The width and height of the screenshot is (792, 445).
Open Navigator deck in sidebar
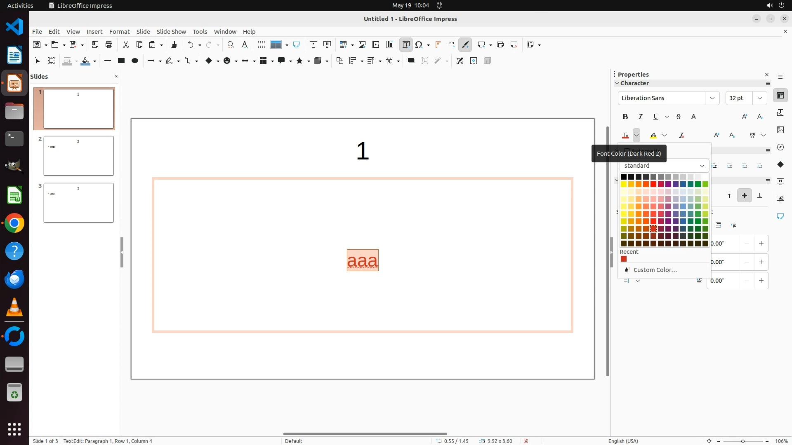coord(780,147)
